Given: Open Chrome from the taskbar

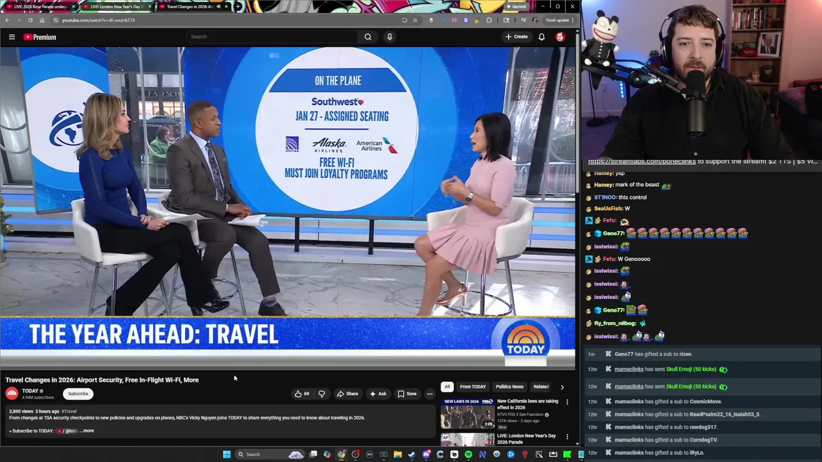Looking at the screenshot, I should tap(341, 454).
